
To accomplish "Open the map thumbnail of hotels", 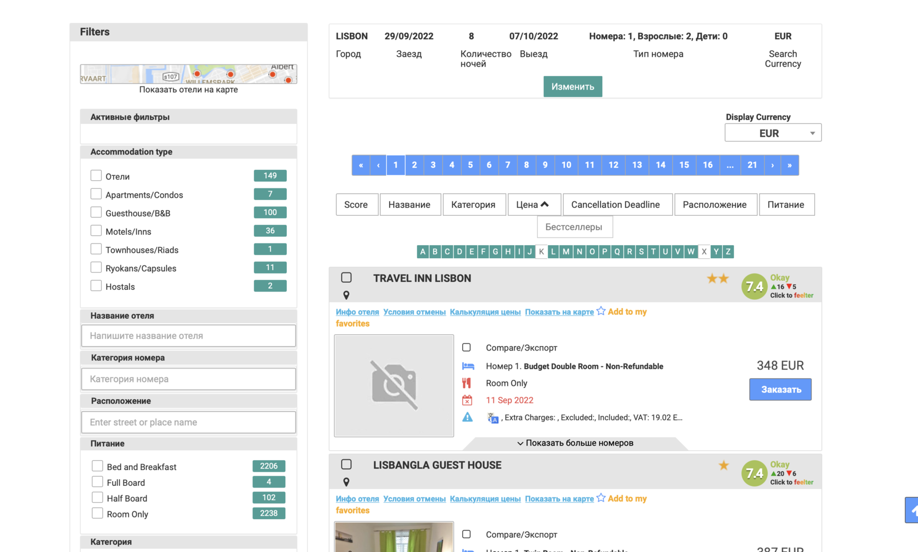I will 189,74.
